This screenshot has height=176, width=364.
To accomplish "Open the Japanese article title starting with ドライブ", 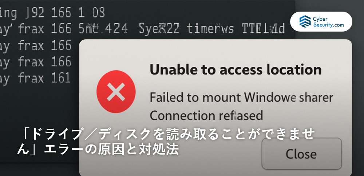I will [166, 142].
